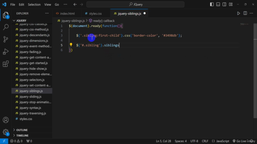
Task: Show more menu bar items ellipsis
Action: coord(65,4)
